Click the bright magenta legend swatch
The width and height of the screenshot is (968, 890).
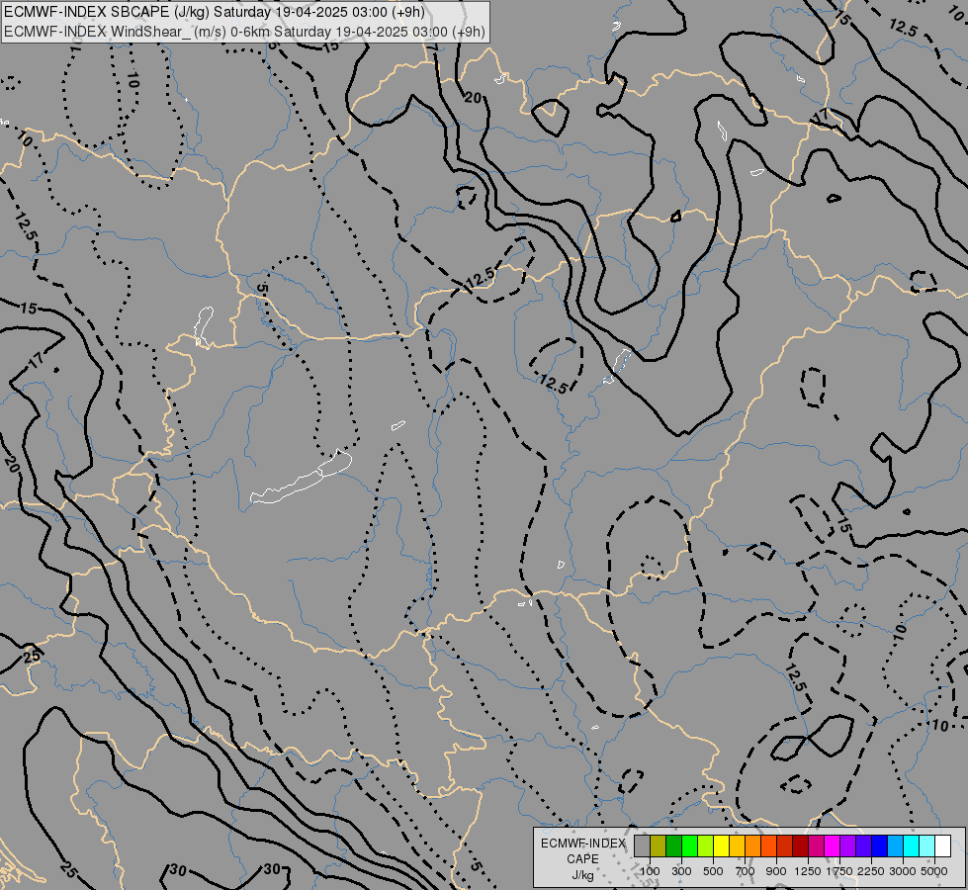[833, 846]
